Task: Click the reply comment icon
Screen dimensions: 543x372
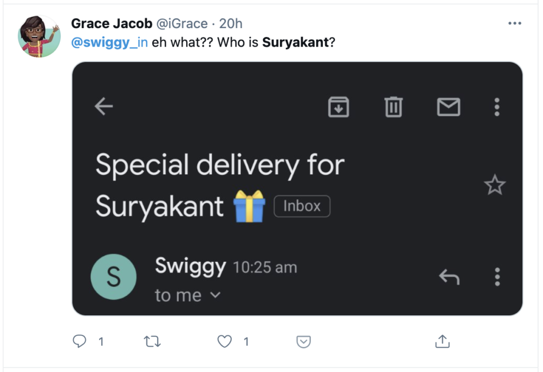Action: [x=79, y=342]
